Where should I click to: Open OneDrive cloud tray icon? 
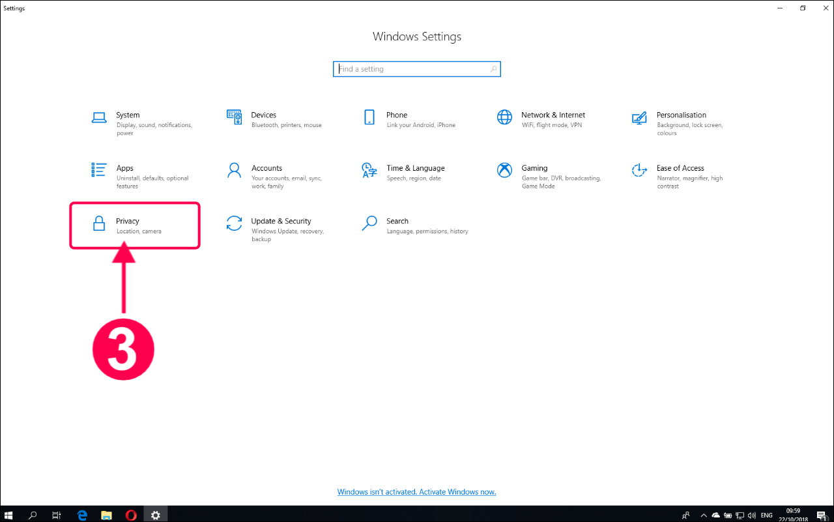click(716, 515)
